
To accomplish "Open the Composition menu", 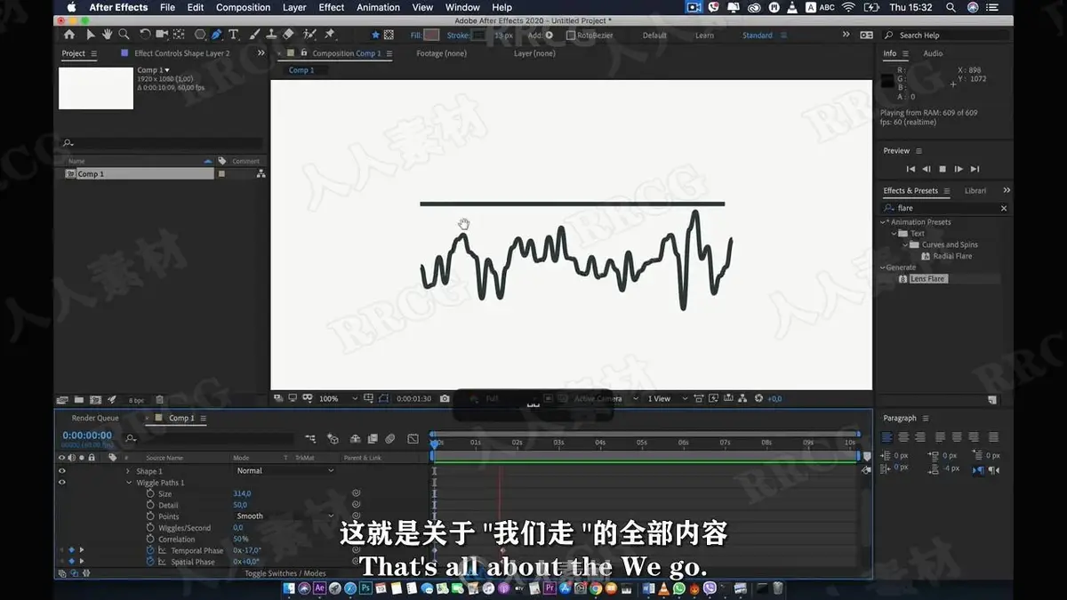I will tap(243, 7).
